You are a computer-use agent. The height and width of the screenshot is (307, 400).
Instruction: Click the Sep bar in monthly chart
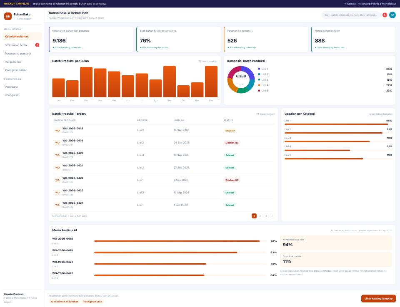pyautogui.click(x=170, y=82)
